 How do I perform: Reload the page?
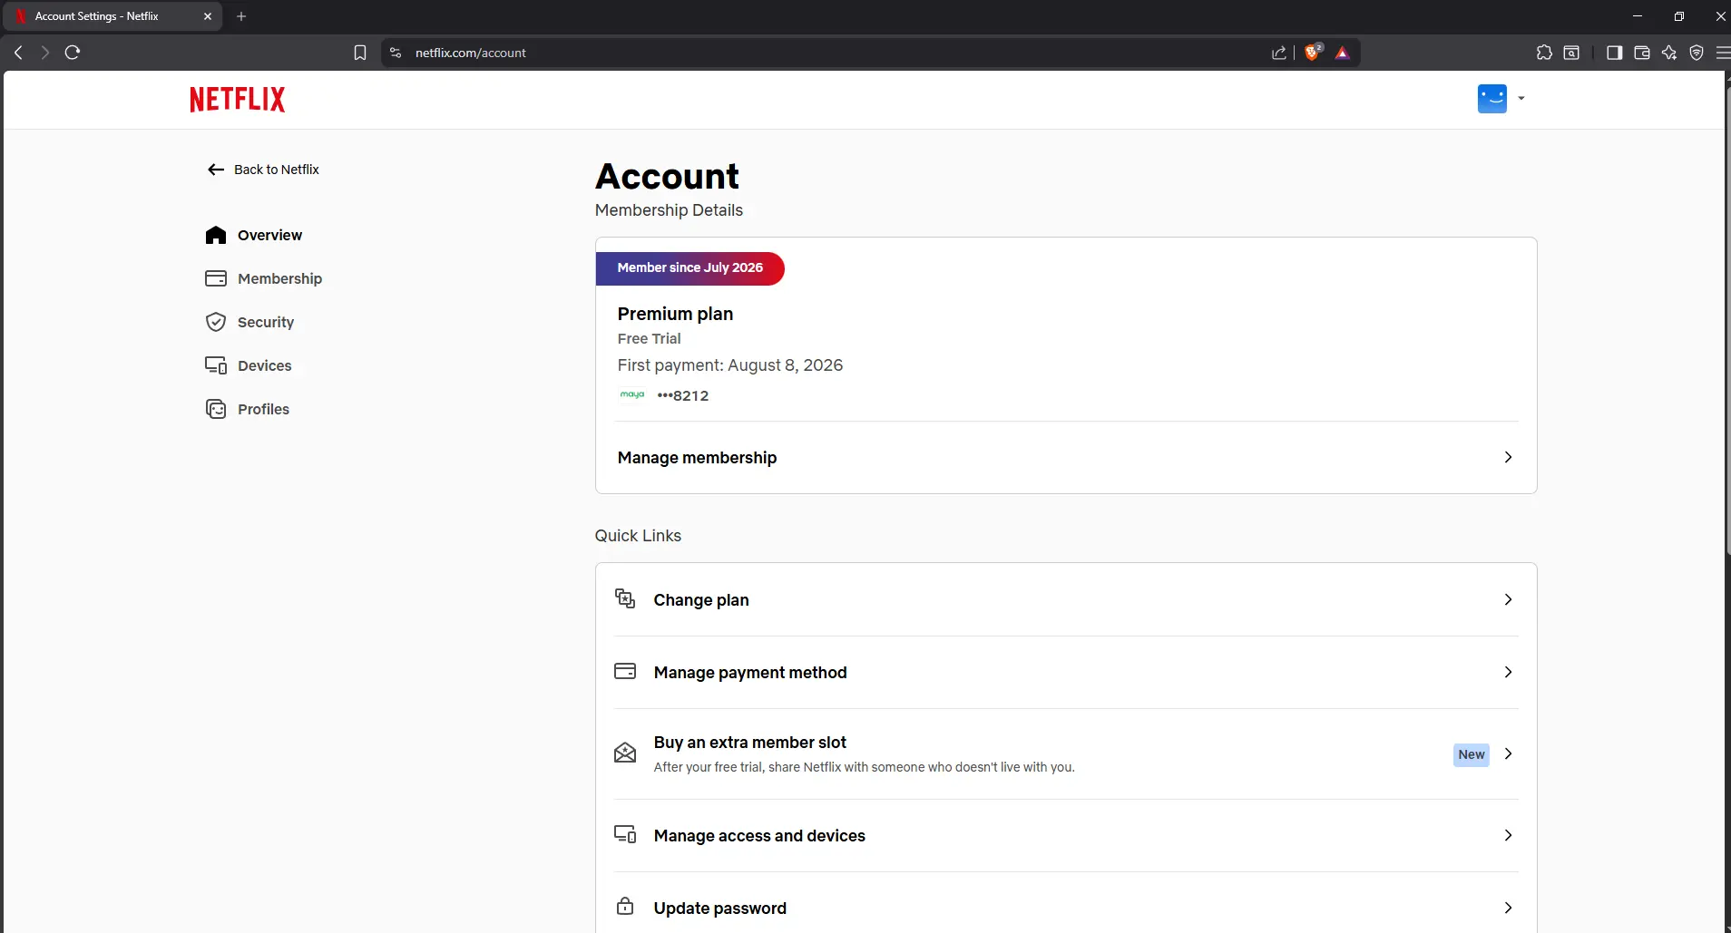[73, 53]
